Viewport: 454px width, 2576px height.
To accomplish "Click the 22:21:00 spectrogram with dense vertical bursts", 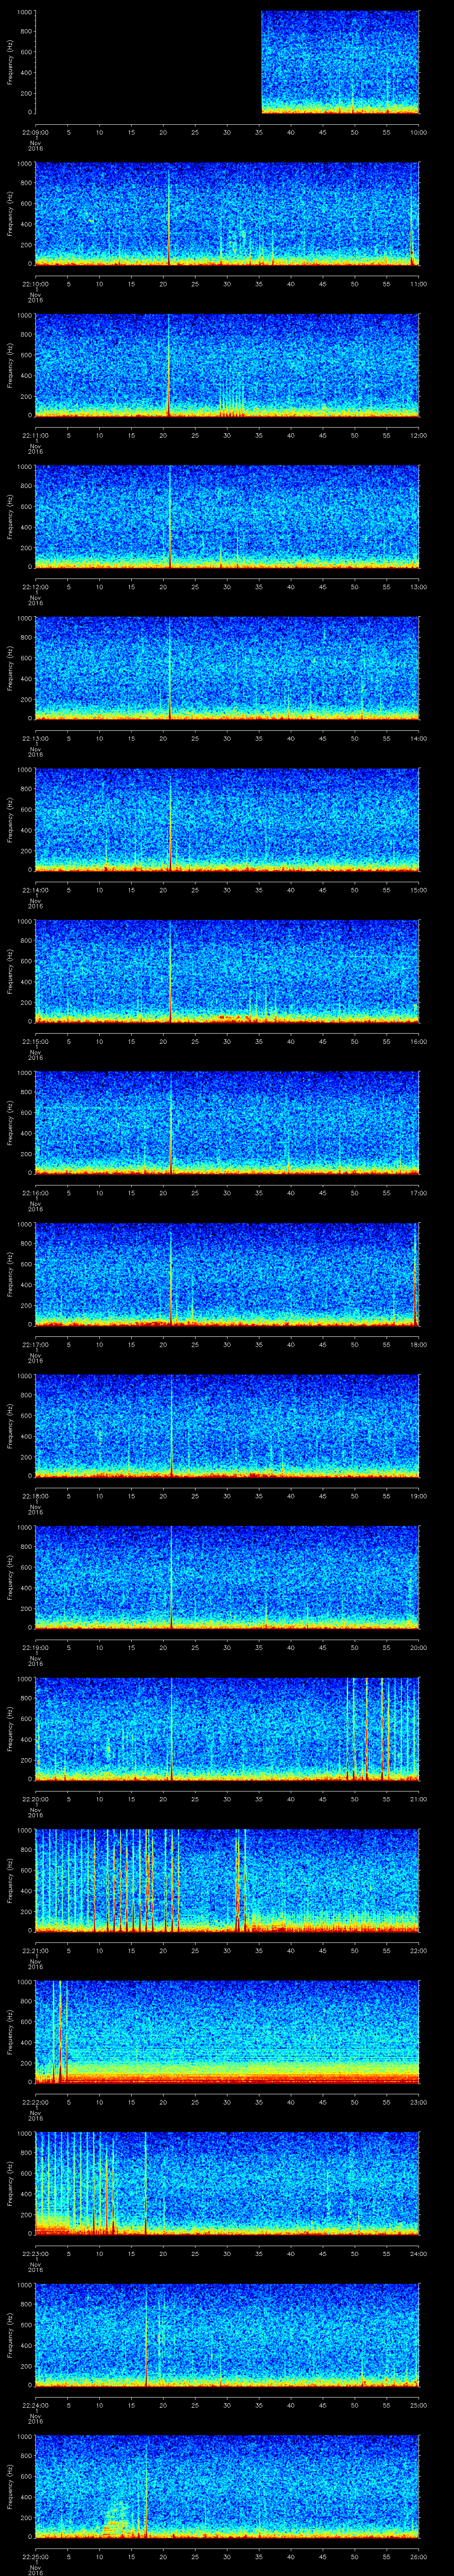I will [x=227, y=1880].
